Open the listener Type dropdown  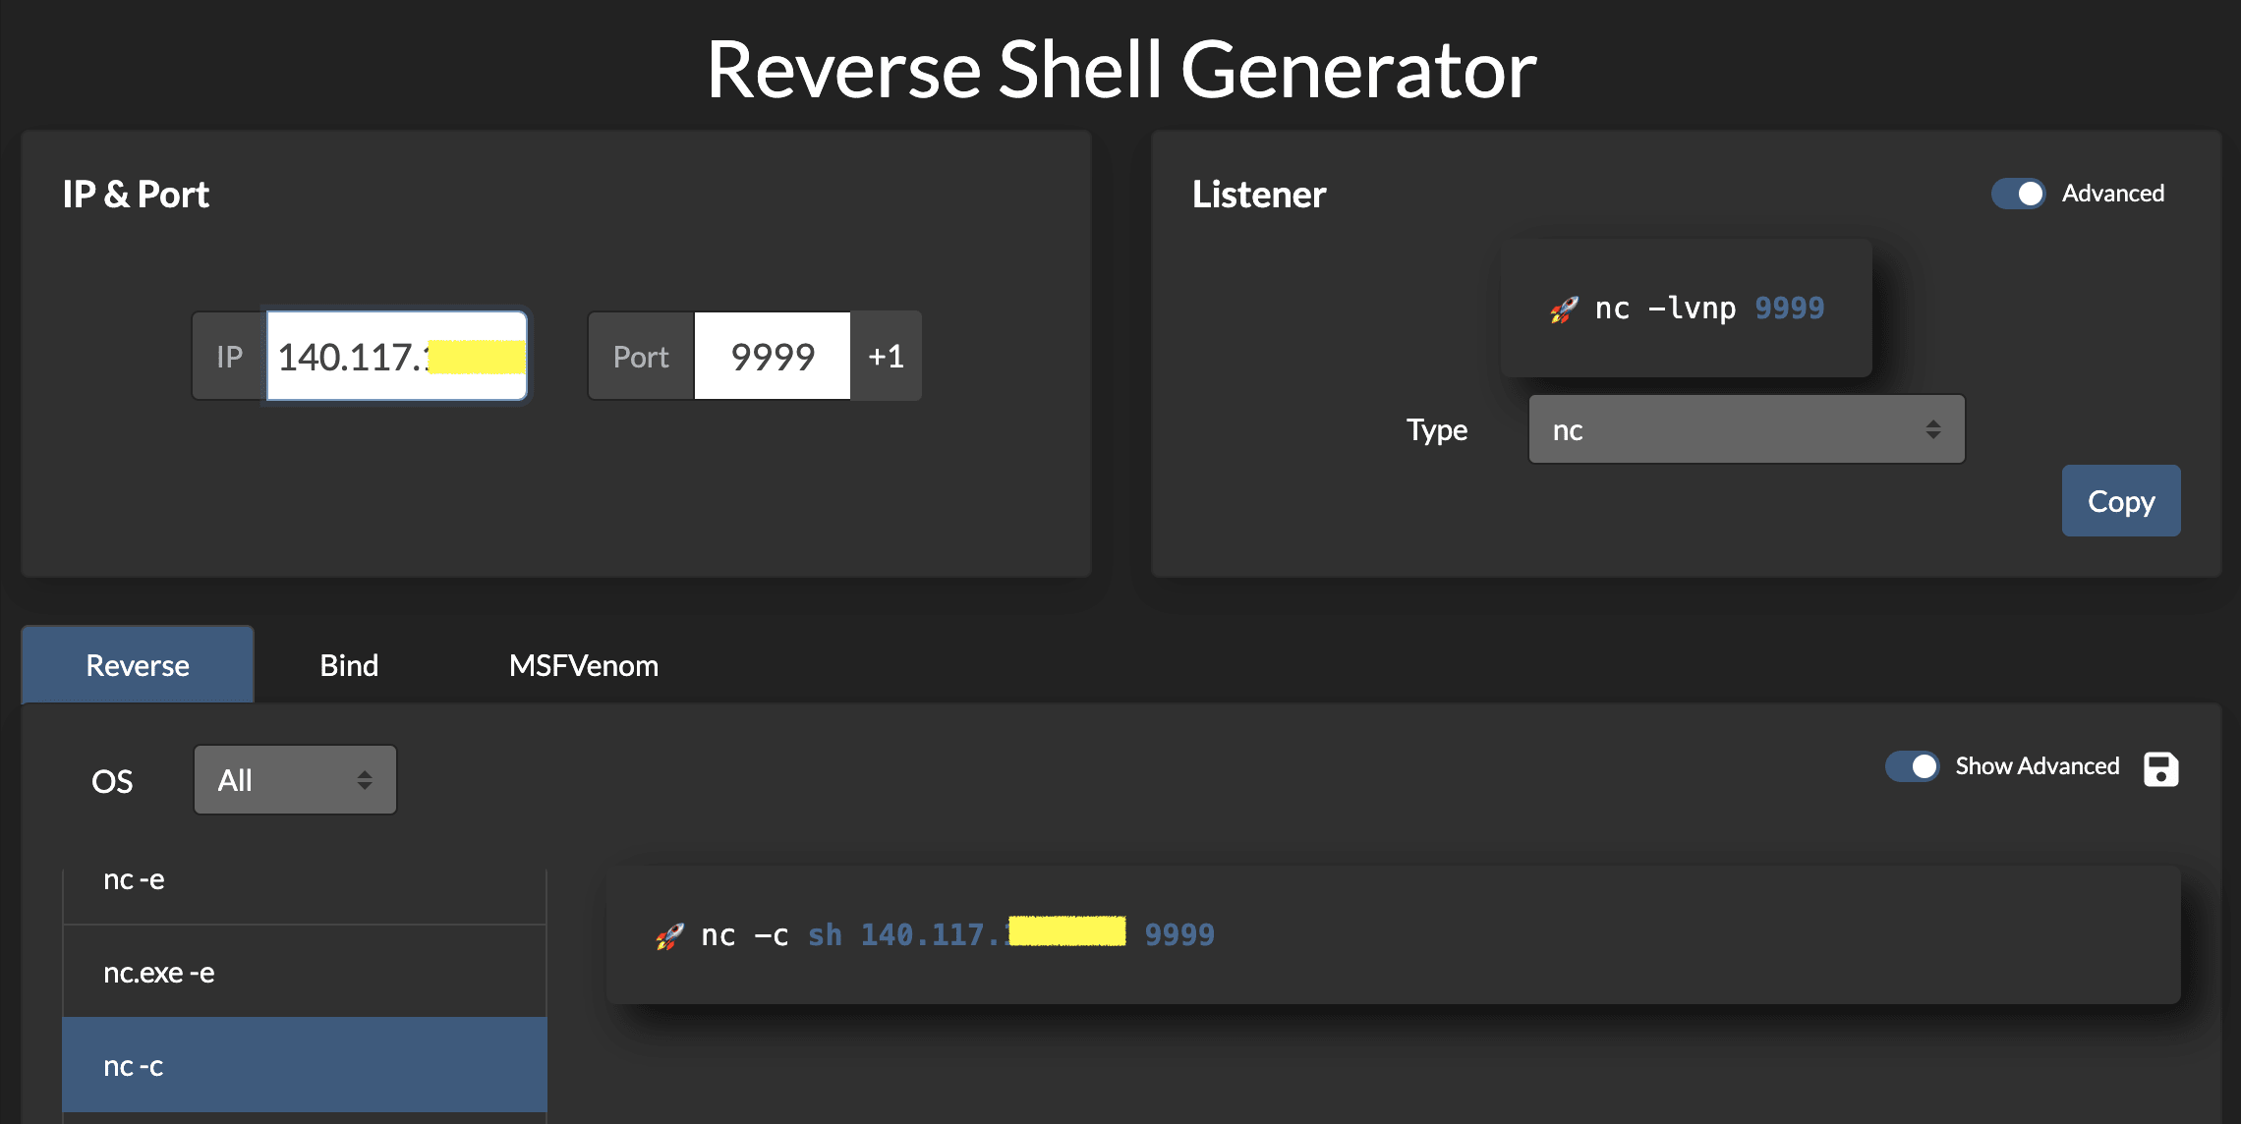[1745, 429]
